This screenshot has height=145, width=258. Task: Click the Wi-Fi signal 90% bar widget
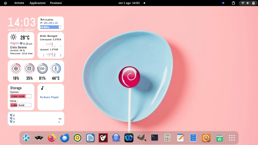click(51, 27)
